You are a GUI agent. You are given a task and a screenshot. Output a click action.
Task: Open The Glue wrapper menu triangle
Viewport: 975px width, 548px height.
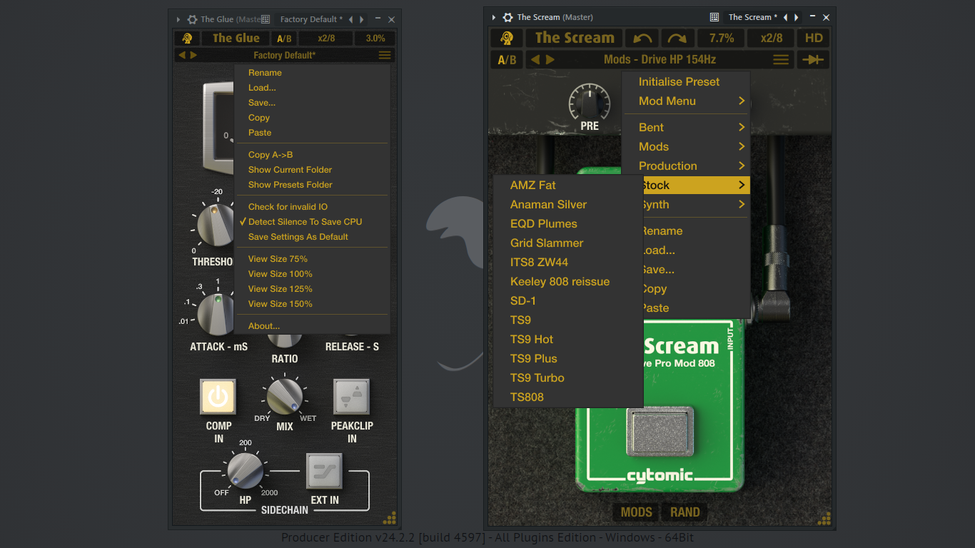(x=178, y=19)
